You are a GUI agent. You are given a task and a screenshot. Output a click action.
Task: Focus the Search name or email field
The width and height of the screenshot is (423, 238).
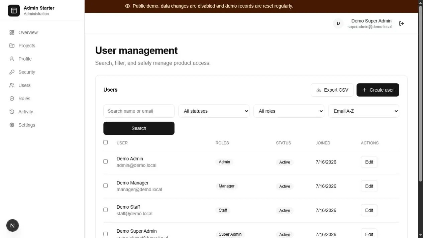click(x=139, y=111)
